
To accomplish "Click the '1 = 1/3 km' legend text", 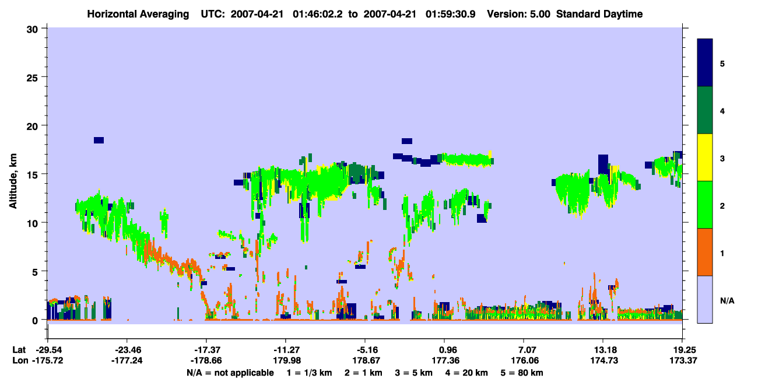I will 308,373.
